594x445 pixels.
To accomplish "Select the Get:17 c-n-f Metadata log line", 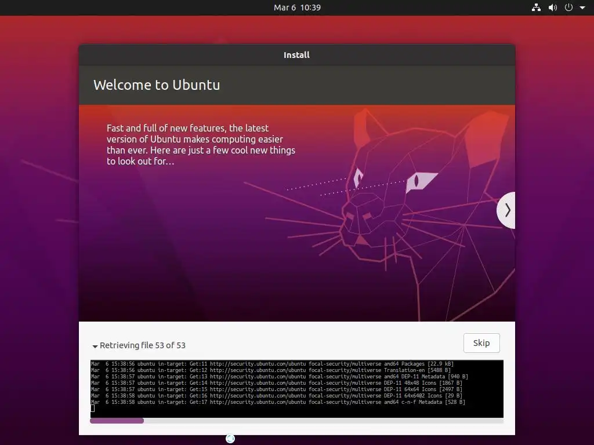I will [x=278, y=402].
